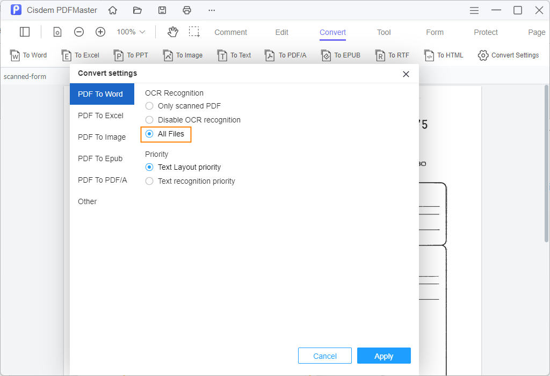This screenshot has width=550, height=376.
Task: Open Convert Settings from the toolbar
Action: tap(508, 55)
